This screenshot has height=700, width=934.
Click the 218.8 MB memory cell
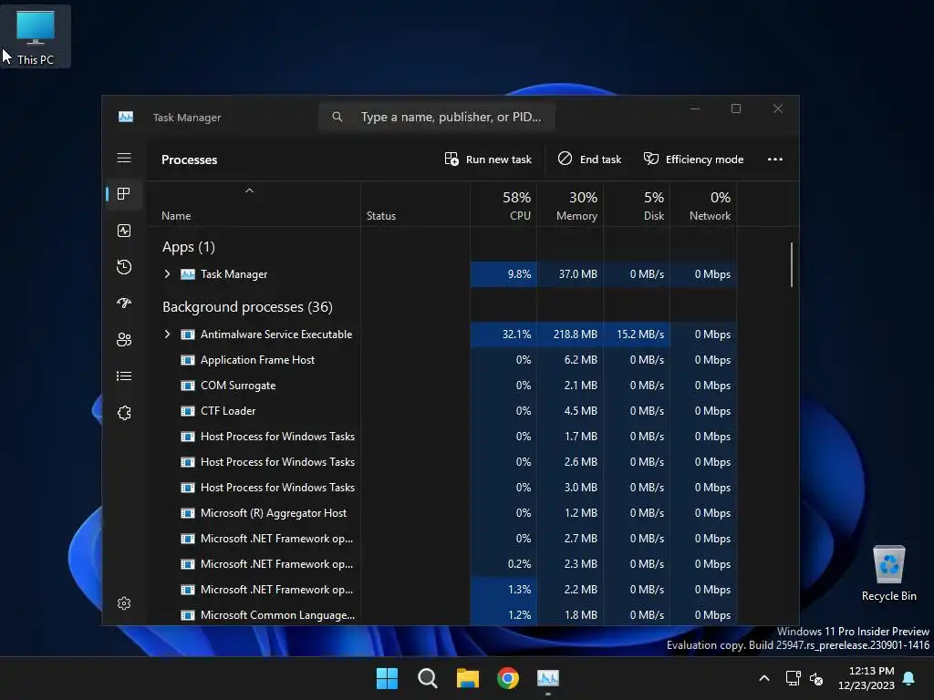coord(570,335)
